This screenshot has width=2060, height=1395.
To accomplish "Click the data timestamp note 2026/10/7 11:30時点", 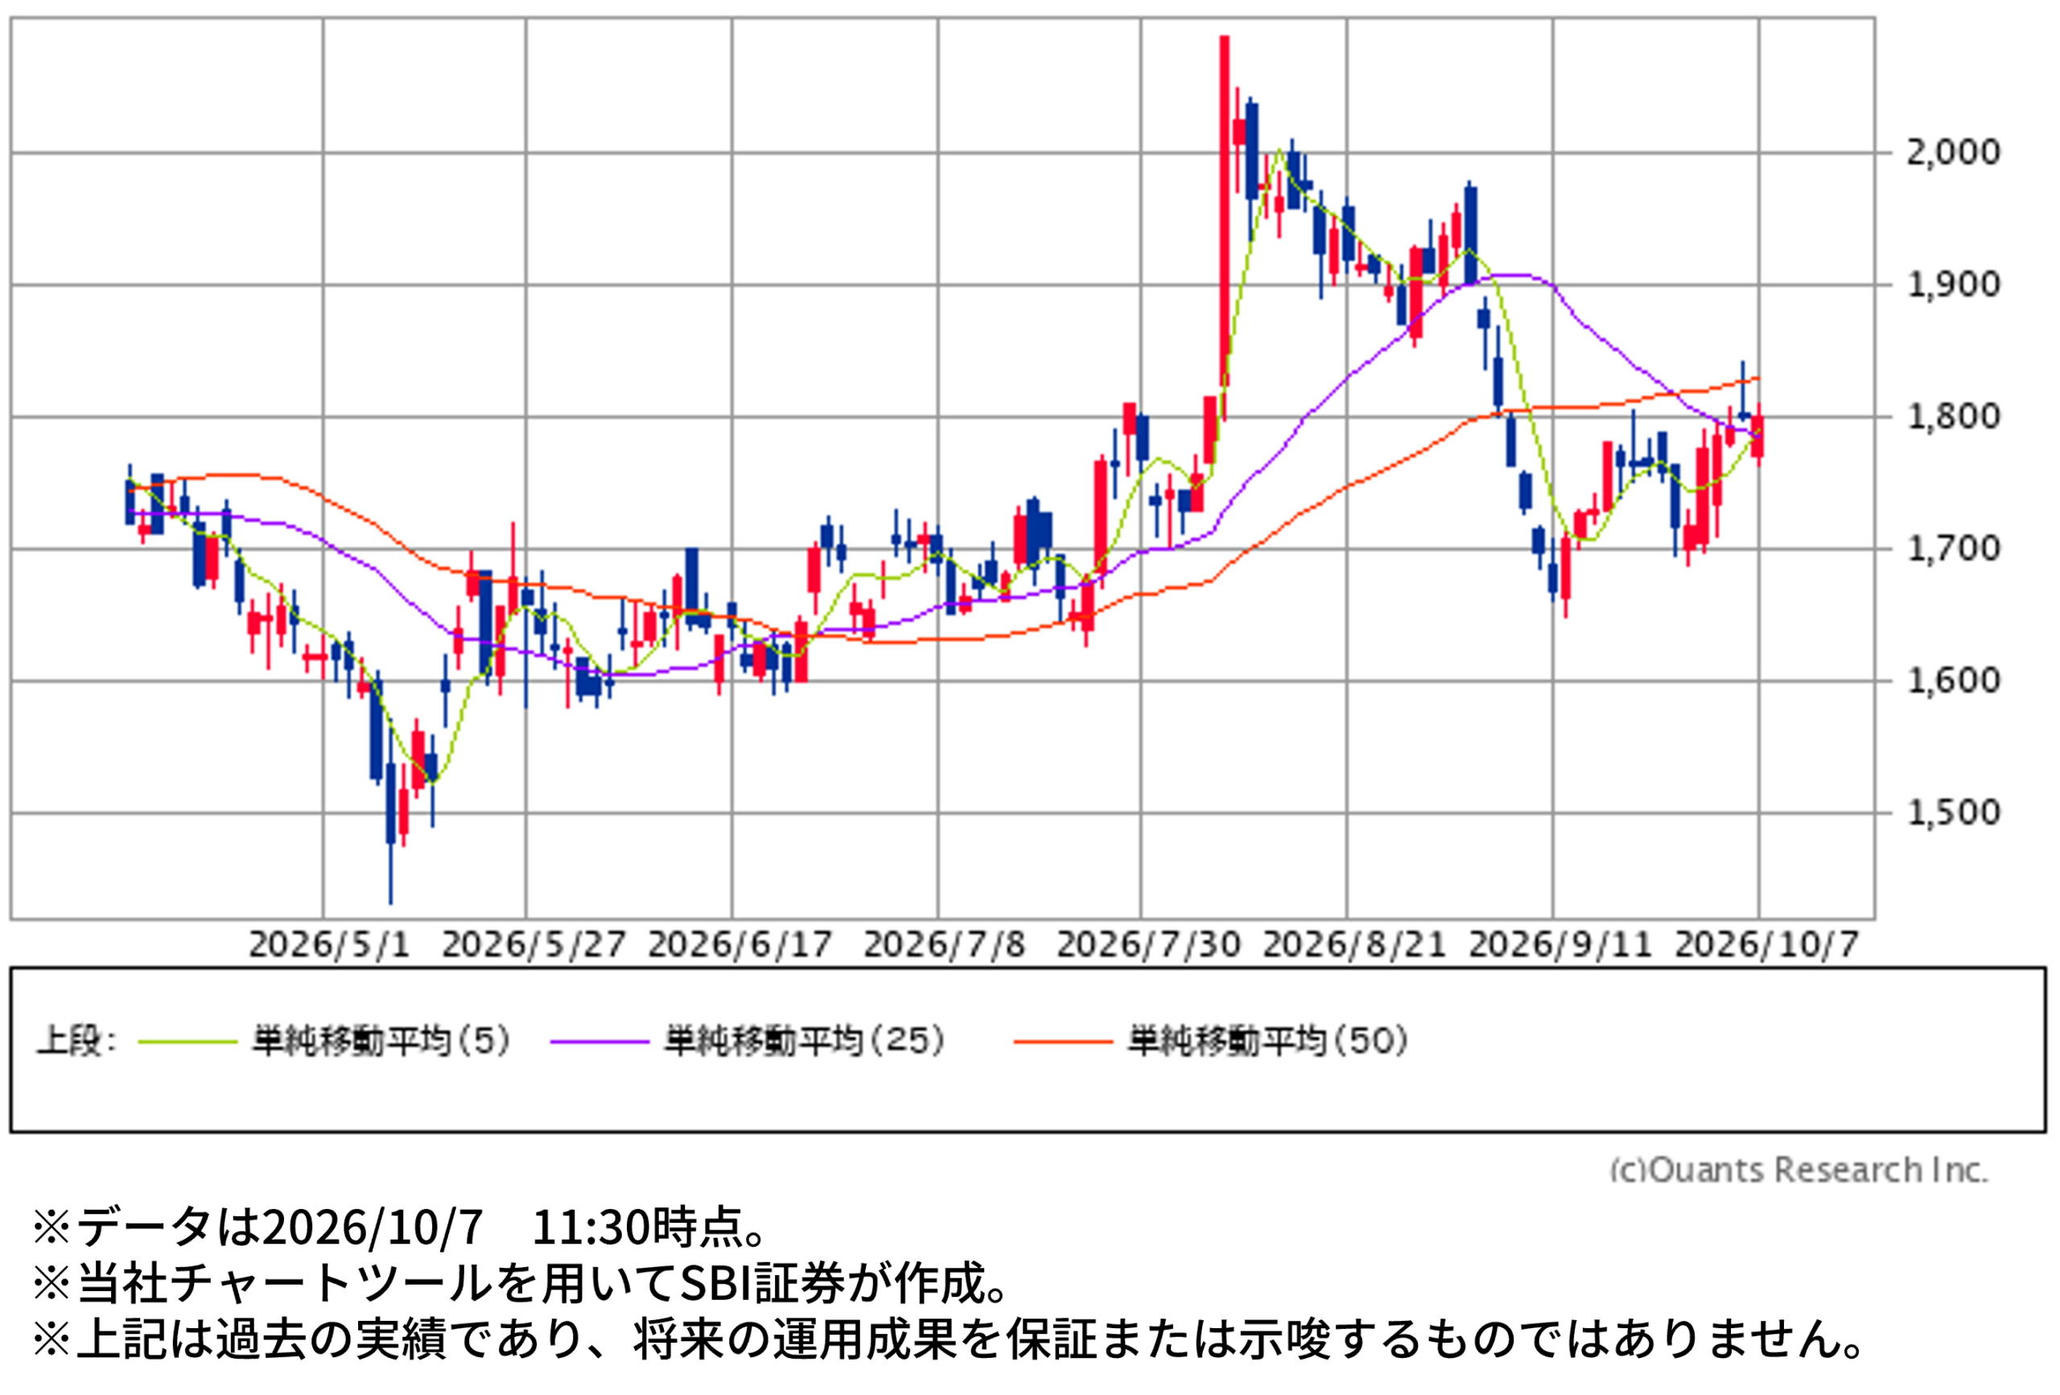I will coord(399,1228).
